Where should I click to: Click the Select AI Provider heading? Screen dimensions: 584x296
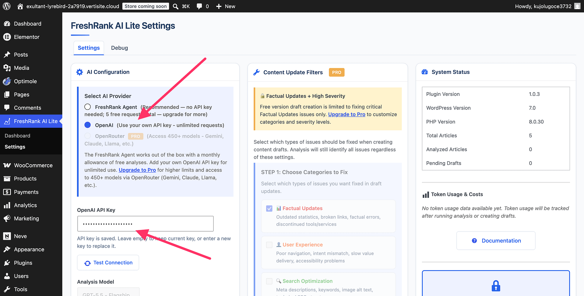point(108,96)
